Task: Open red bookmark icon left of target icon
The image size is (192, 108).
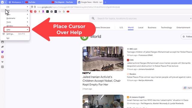Action: 31,11
